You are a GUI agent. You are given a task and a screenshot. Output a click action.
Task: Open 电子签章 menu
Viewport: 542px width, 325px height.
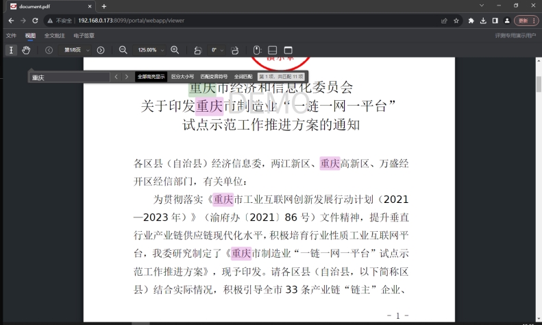(84, 36)
